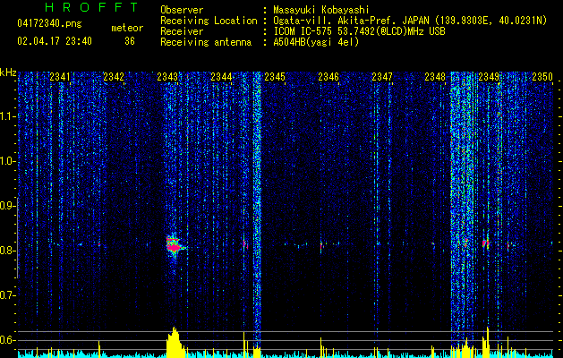
Task: Click the 2344 time marker
Action: coord(221,76)
